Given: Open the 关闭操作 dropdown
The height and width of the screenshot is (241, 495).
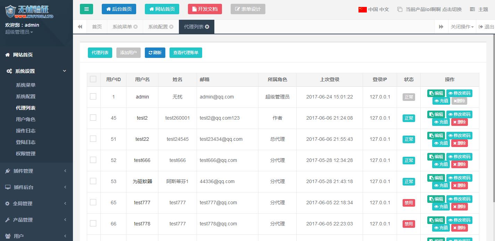Looking at the screenshot, I should pyautogui.click(x=462, y=27).
